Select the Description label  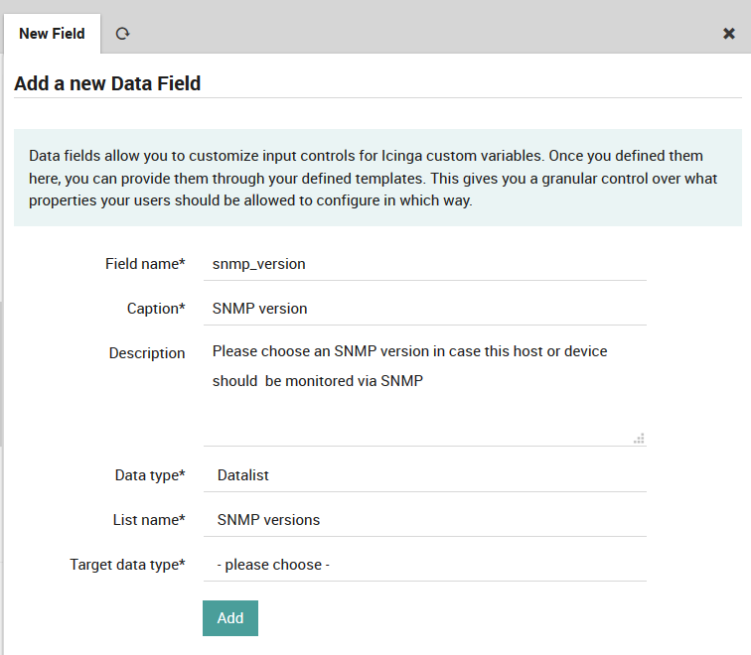pos(147,353)
